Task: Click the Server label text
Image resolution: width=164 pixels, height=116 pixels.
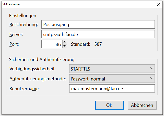Action: tap(16, 34)
